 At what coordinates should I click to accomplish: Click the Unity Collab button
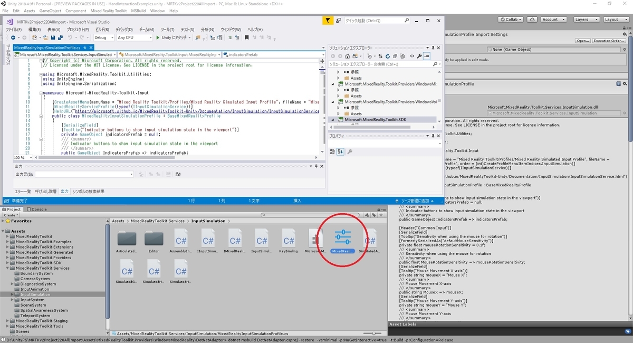511,20
